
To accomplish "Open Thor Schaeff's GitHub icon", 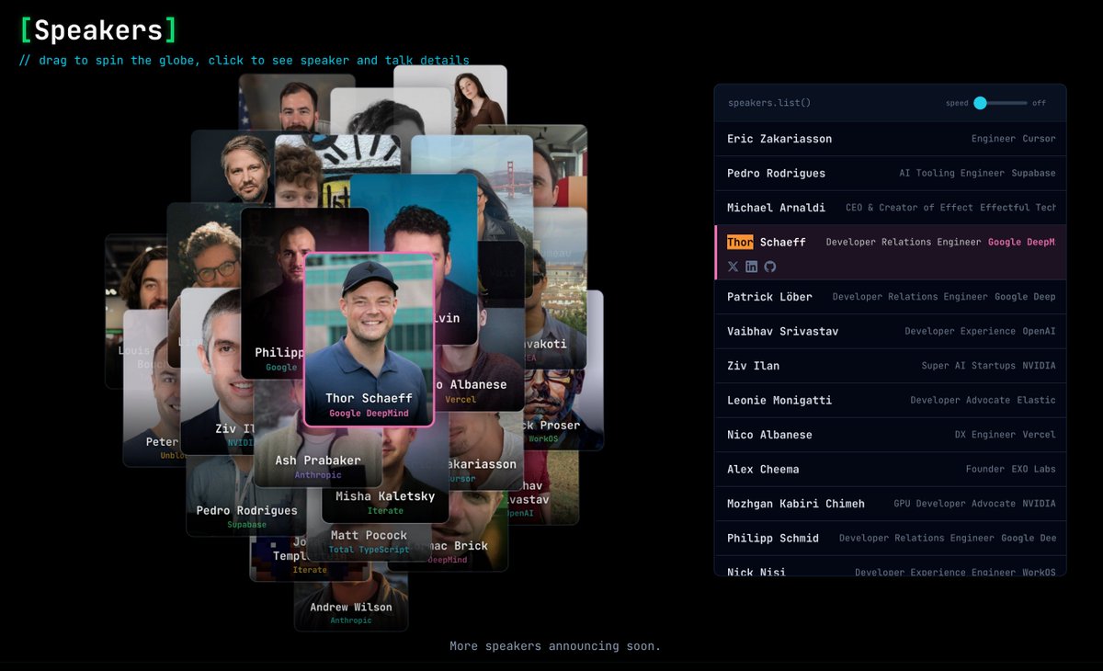I will 770,267.
